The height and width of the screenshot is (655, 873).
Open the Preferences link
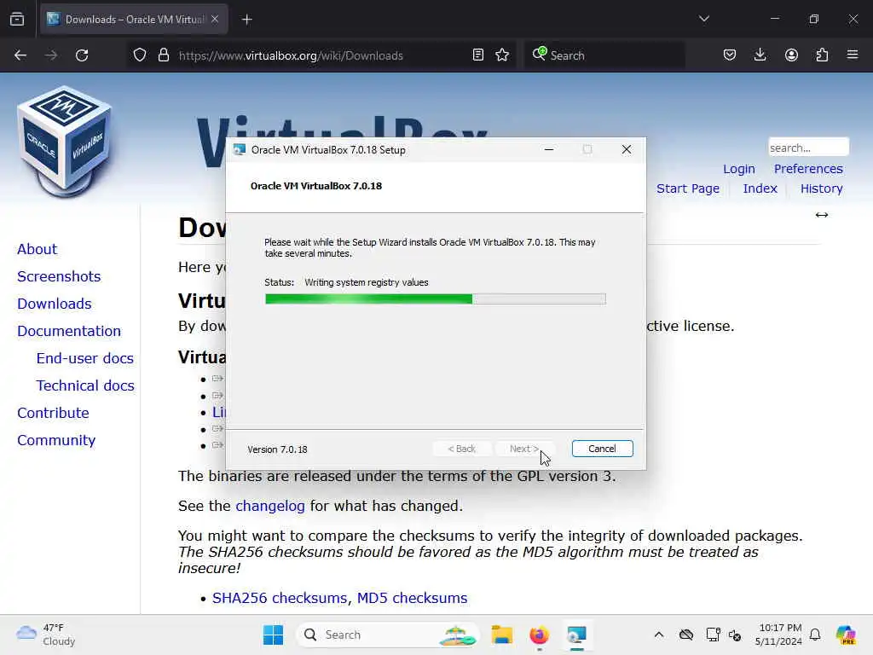[x=808, y=169]
